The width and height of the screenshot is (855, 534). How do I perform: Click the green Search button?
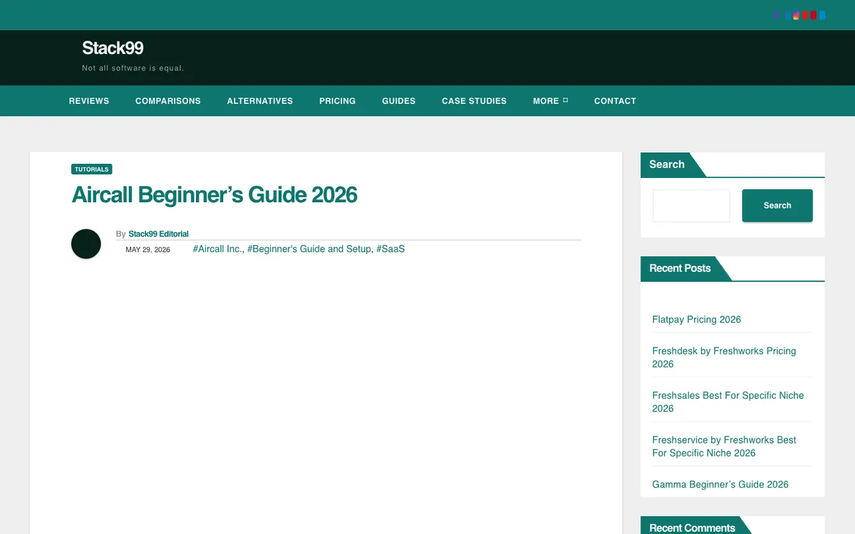pos(777,206)
